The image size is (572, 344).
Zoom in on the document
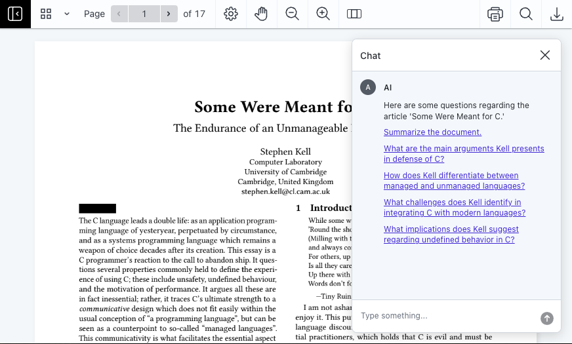tap(323, 14)
